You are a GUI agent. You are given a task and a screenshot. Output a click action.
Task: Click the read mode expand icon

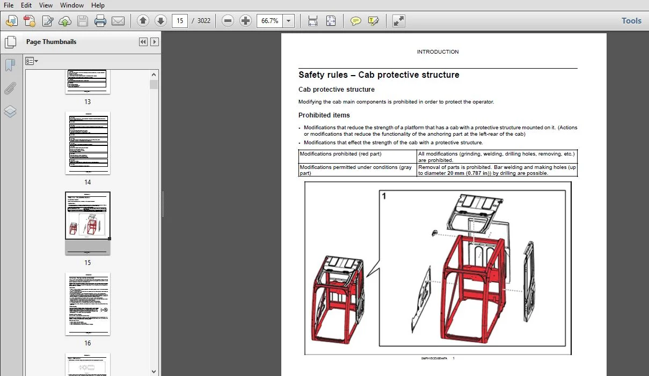[x=398, y=21]
